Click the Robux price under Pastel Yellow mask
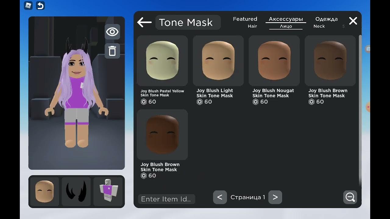 (148, 102)
